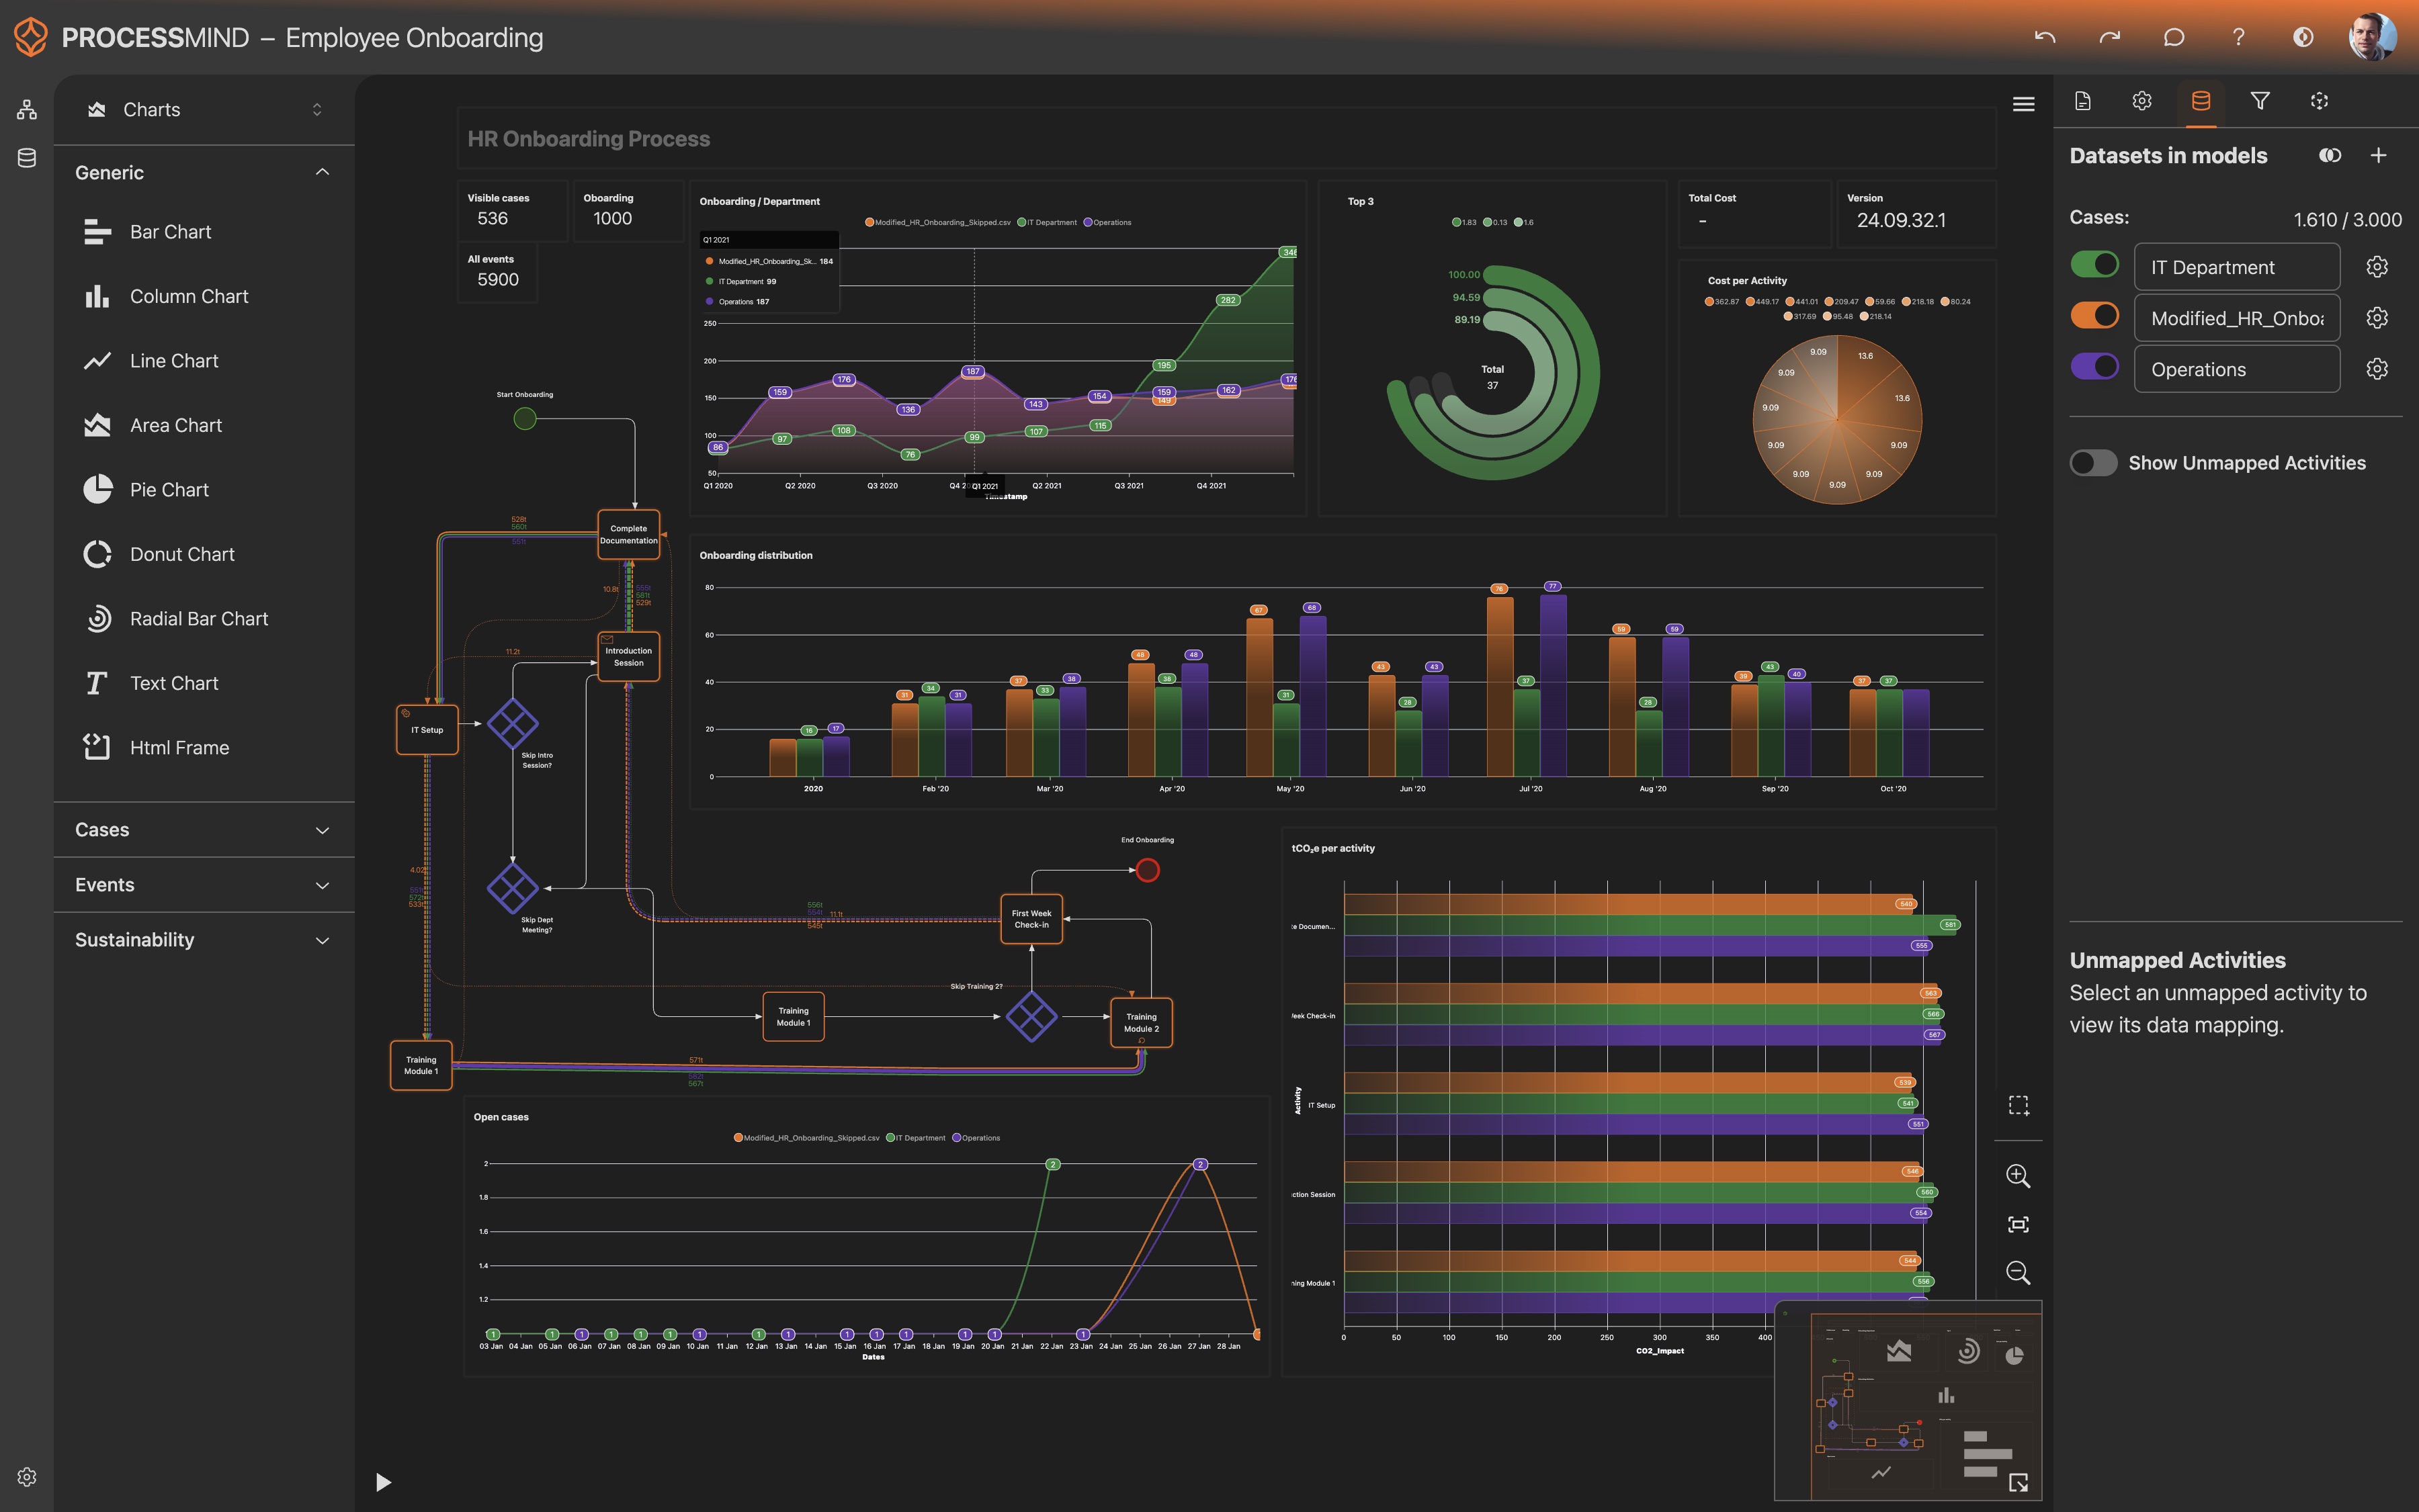The width and height of the screenshot is (2419, 1512).
Task: Undo the last action
Action: click(2045, 37)
